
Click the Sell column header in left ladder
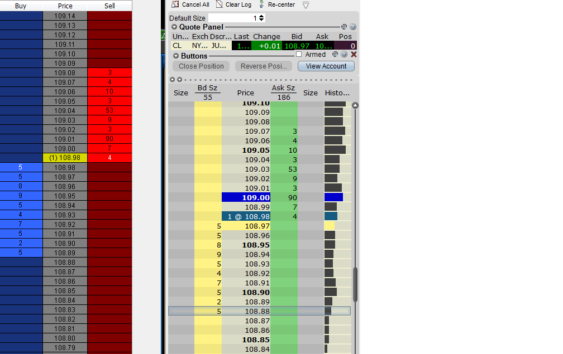click(x=109, y=6)
